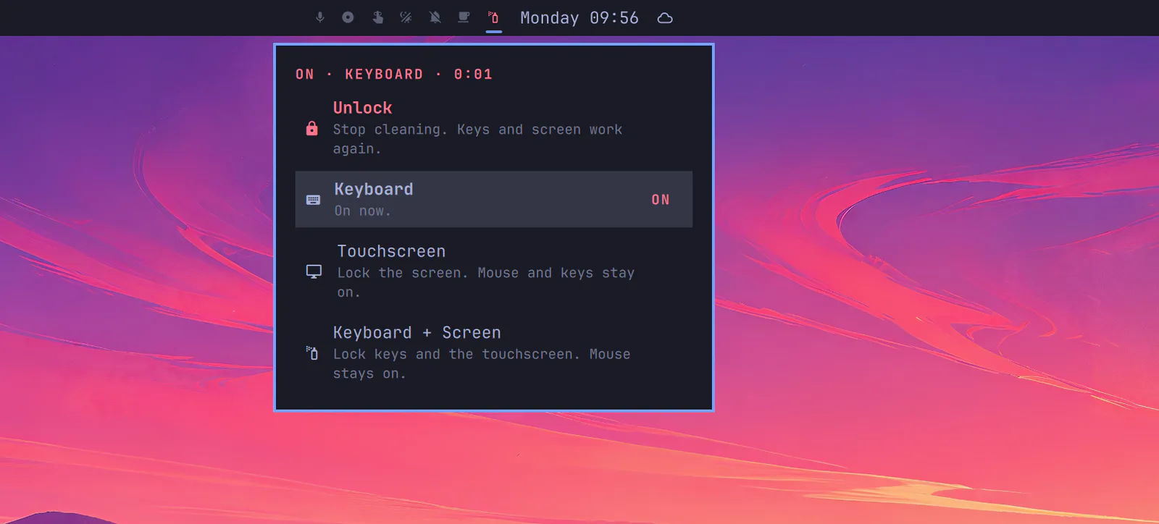Click the microphone icon in the top bar
The height and width of the screenshot is (524, 1159).
[x=320, y=17]
